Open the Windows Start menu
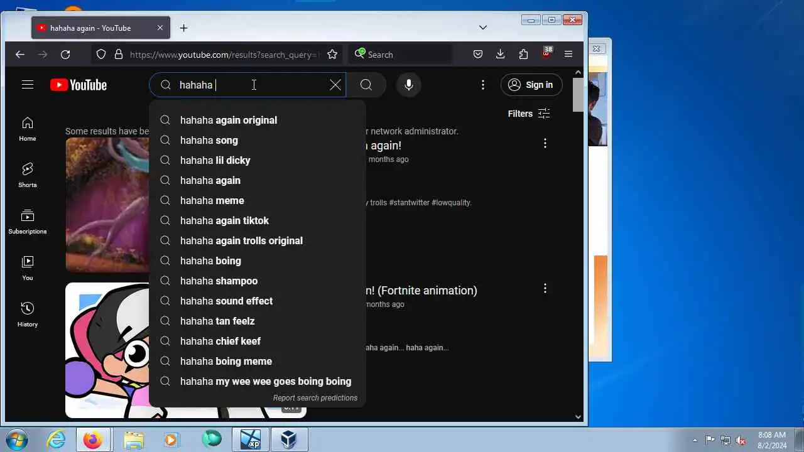The image size is (804, 452). (17, 439)
